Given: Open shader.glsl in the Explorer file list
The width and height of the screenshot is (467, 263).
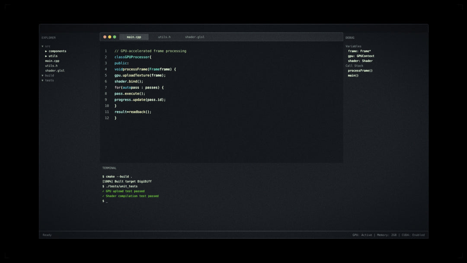Looking at the screenshot, I should pyautogui.click(x=55, y=71).
